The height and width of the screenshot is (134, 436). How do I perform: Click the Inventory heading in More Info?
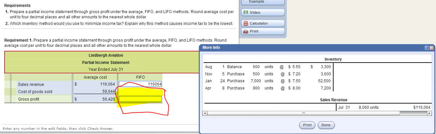tap(333, 59)
